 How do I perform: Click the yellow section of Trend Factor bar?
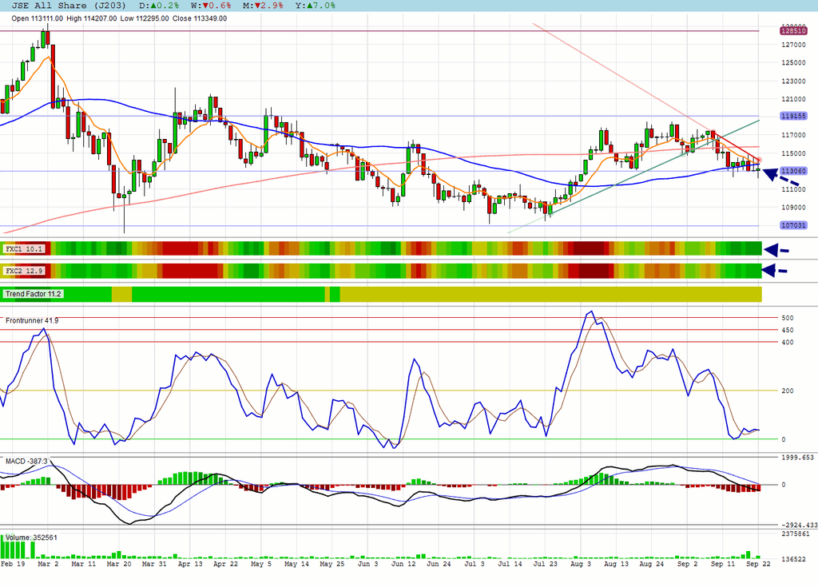pos(550,294)
